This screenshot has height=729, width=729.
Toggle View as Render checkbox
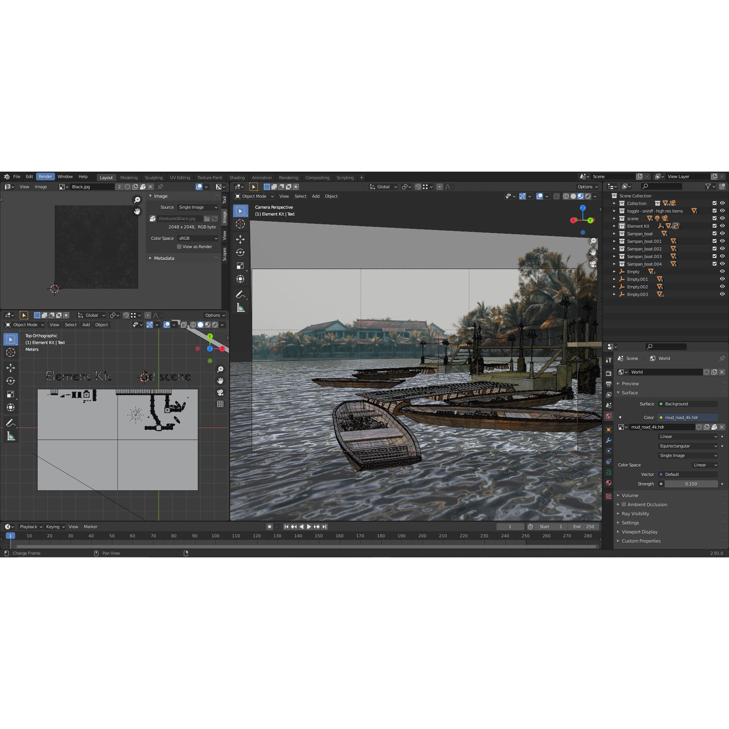179,247
